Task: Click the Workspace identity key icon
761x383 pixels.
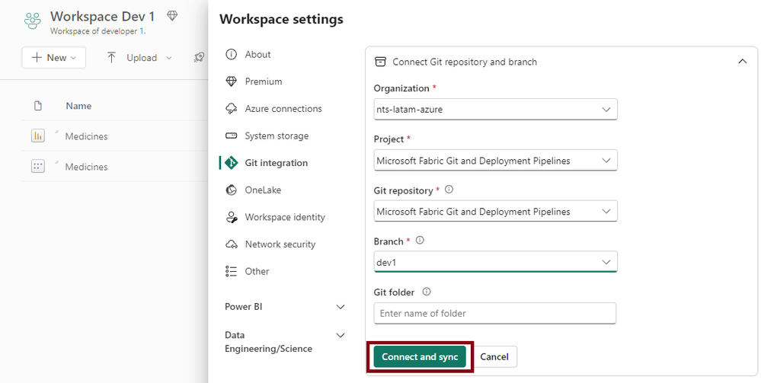Action: (232, 217)
